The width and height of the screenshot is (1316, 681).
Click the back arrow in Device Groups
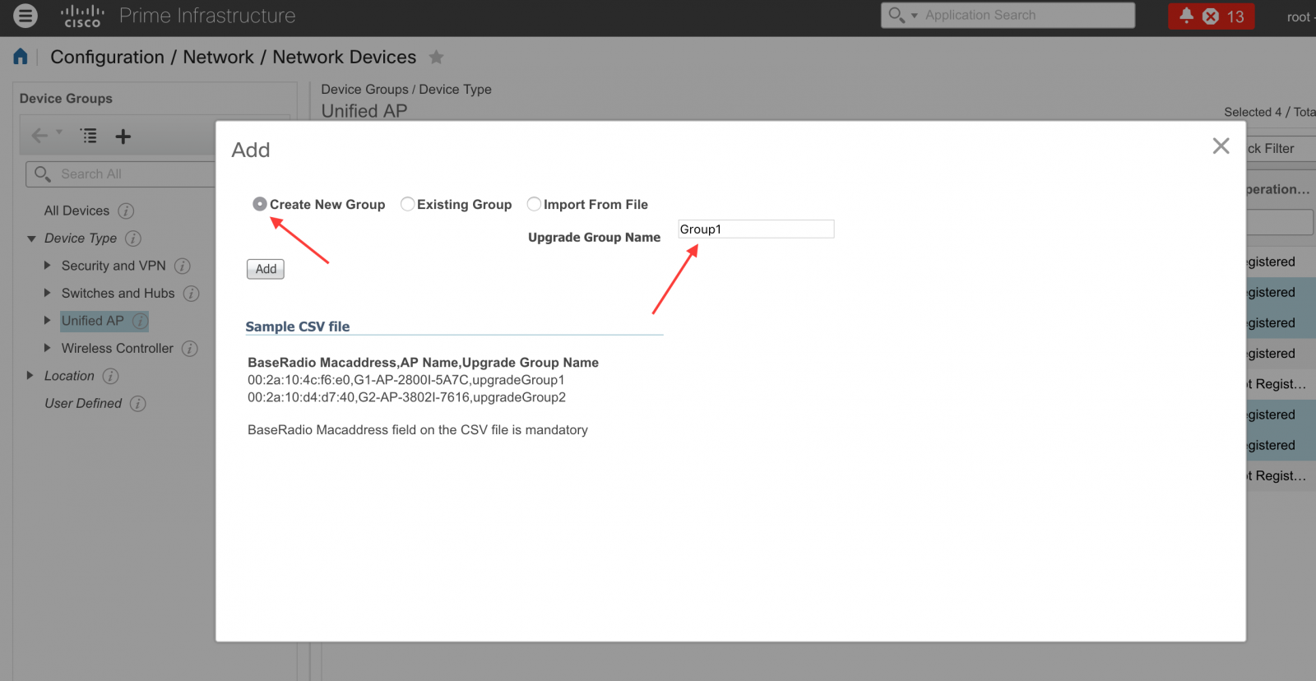(x=39, y=136)
